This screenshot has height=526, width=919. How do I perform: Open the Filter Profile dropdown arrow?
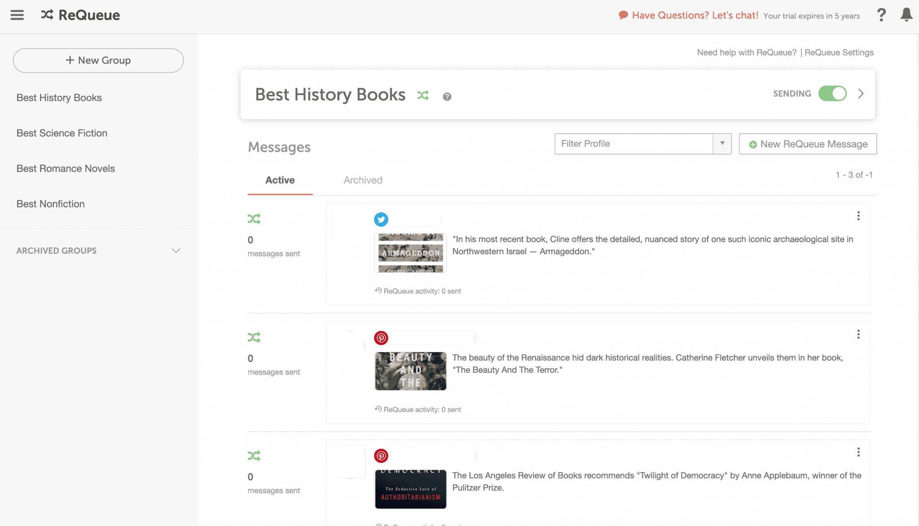tap(722, 144)
